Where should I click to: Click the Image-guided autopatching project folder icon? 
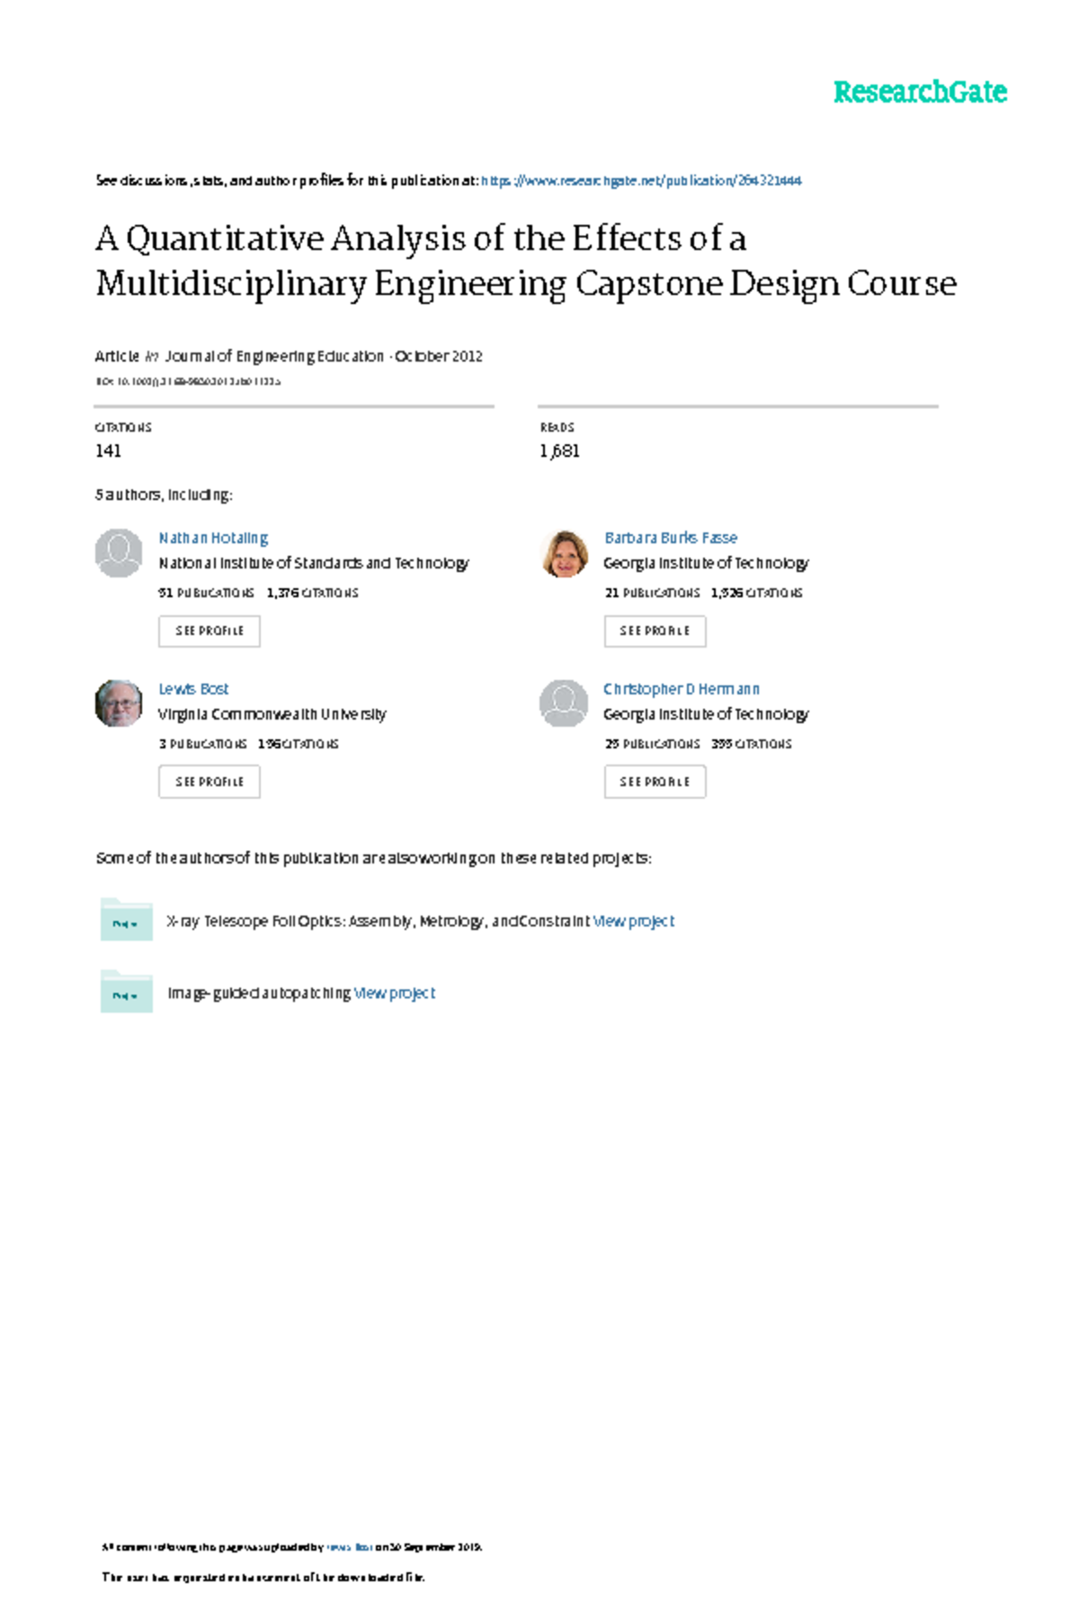coord(126,992)
